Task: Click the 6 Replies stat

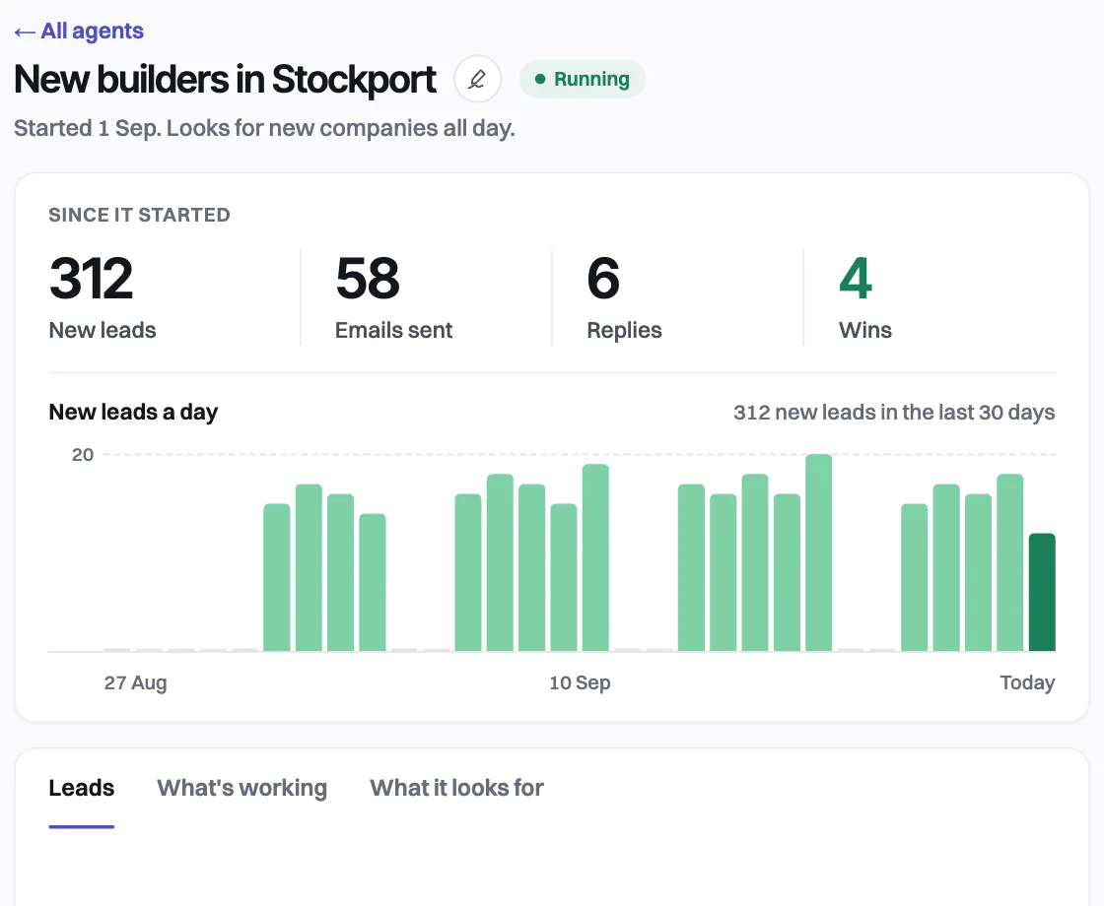Action: pos(624,296)
